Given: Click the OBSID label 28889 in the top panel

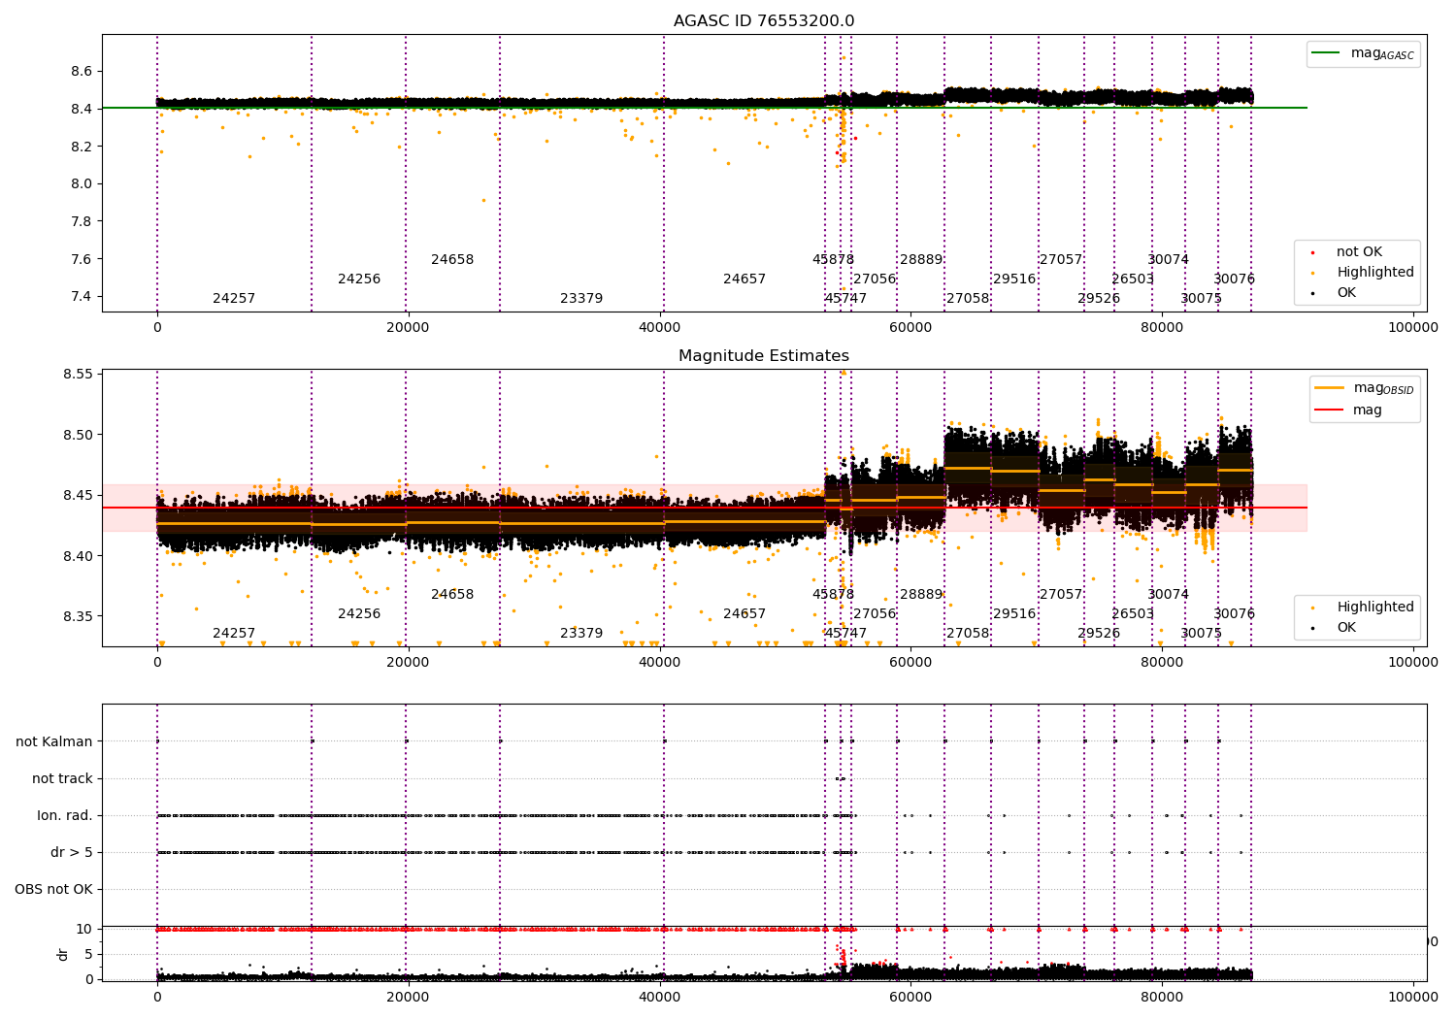Looking at the screenshot, I should click(x=921, y=260).
